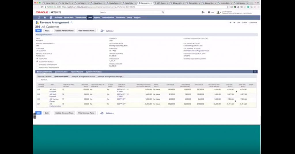The image size is (295, 154).
Task: Toggle the Is Merged Arrangement checkbox
Action: click(x=37, y=65)
